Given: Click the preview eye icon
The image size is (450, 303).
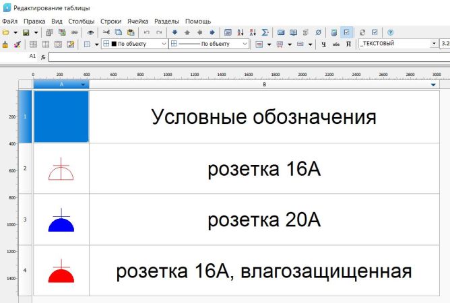Looking at the screenshot, I should (90, 32).
